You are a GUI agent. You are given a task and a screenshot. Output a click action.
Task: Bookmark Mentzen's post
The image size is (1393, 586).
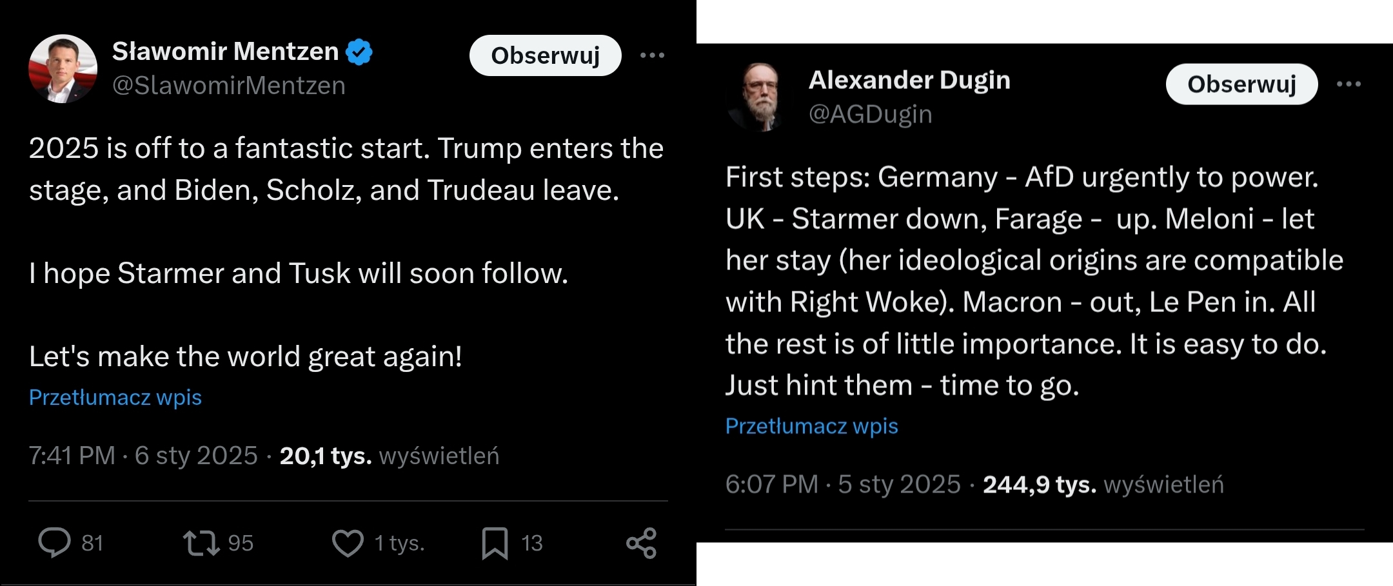click(x=495, y=543)
